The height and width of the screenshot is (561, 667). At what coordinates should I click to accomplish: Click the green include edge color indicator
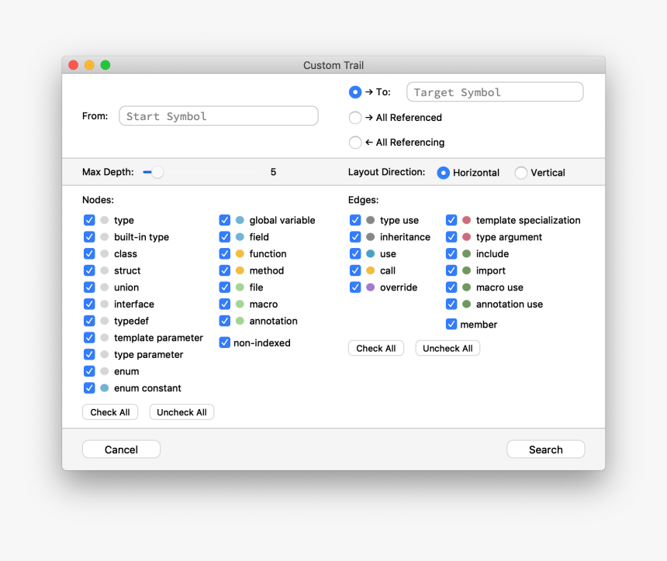465,253
